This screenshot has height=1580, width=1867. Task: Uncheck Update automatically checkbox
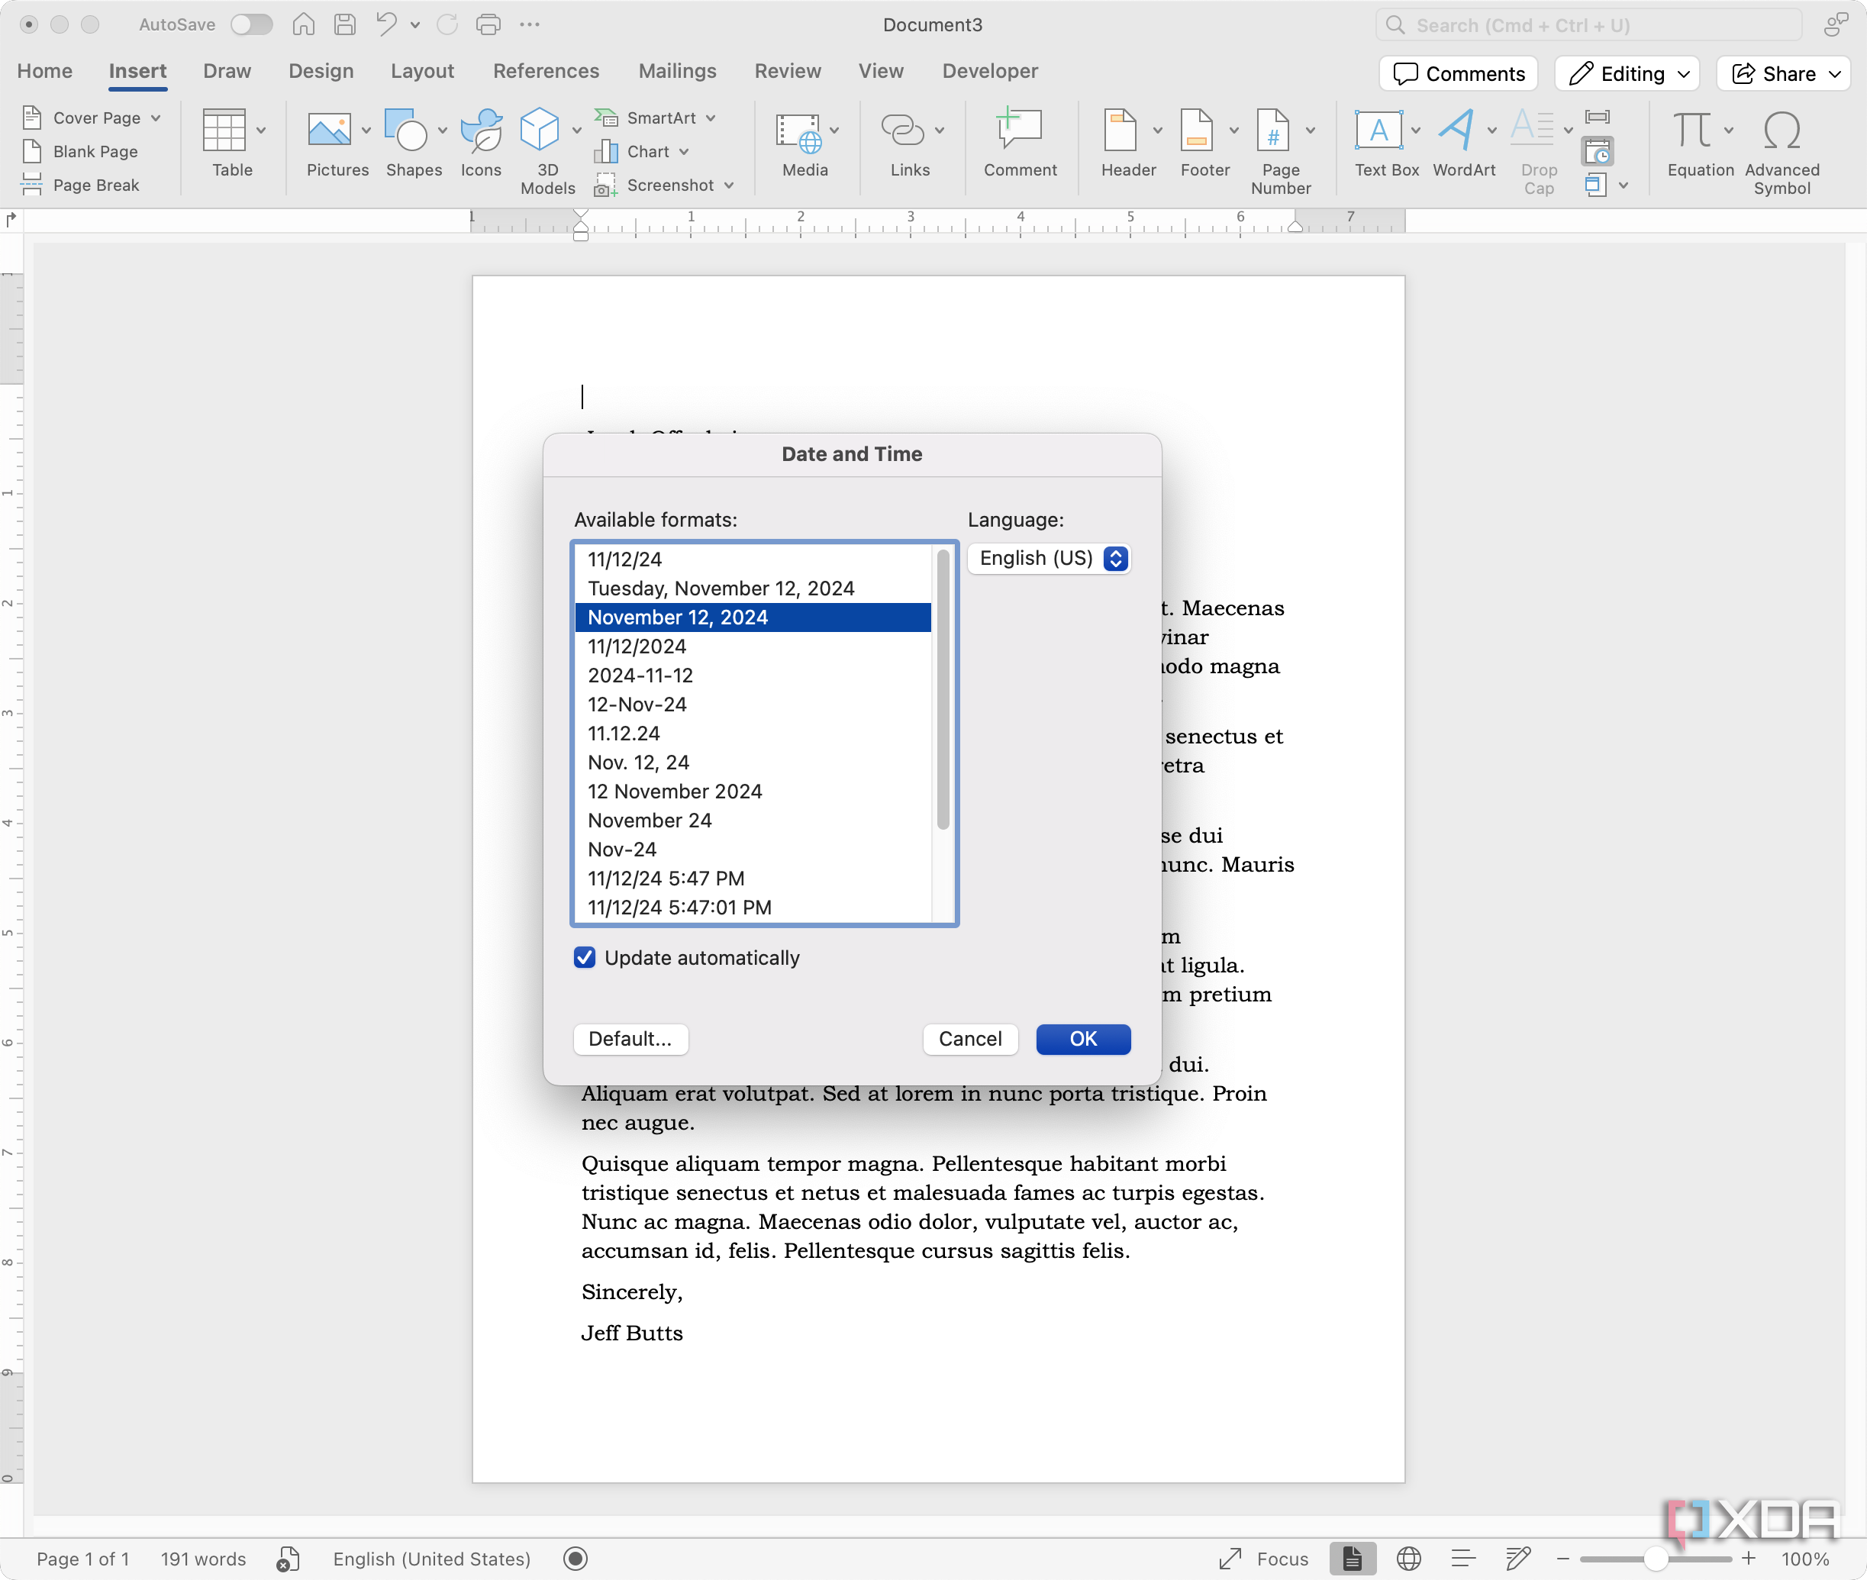coord(585,957)
